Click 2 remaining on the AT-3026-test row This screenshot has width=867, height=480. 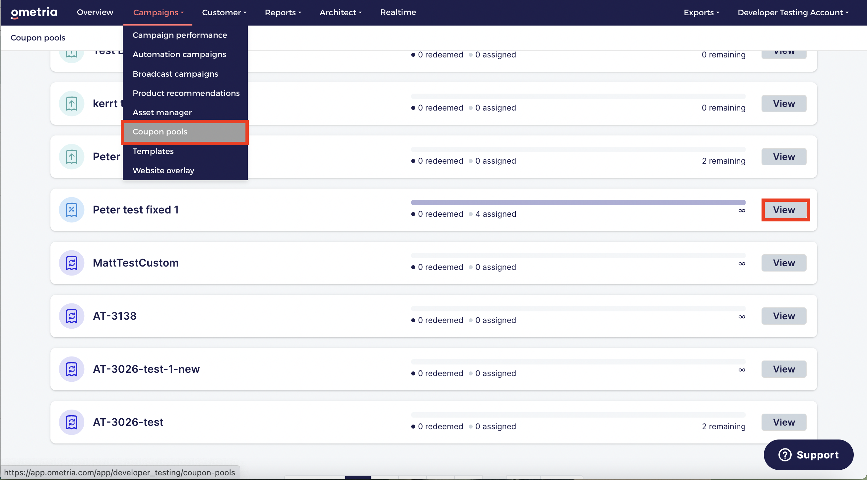724,427
